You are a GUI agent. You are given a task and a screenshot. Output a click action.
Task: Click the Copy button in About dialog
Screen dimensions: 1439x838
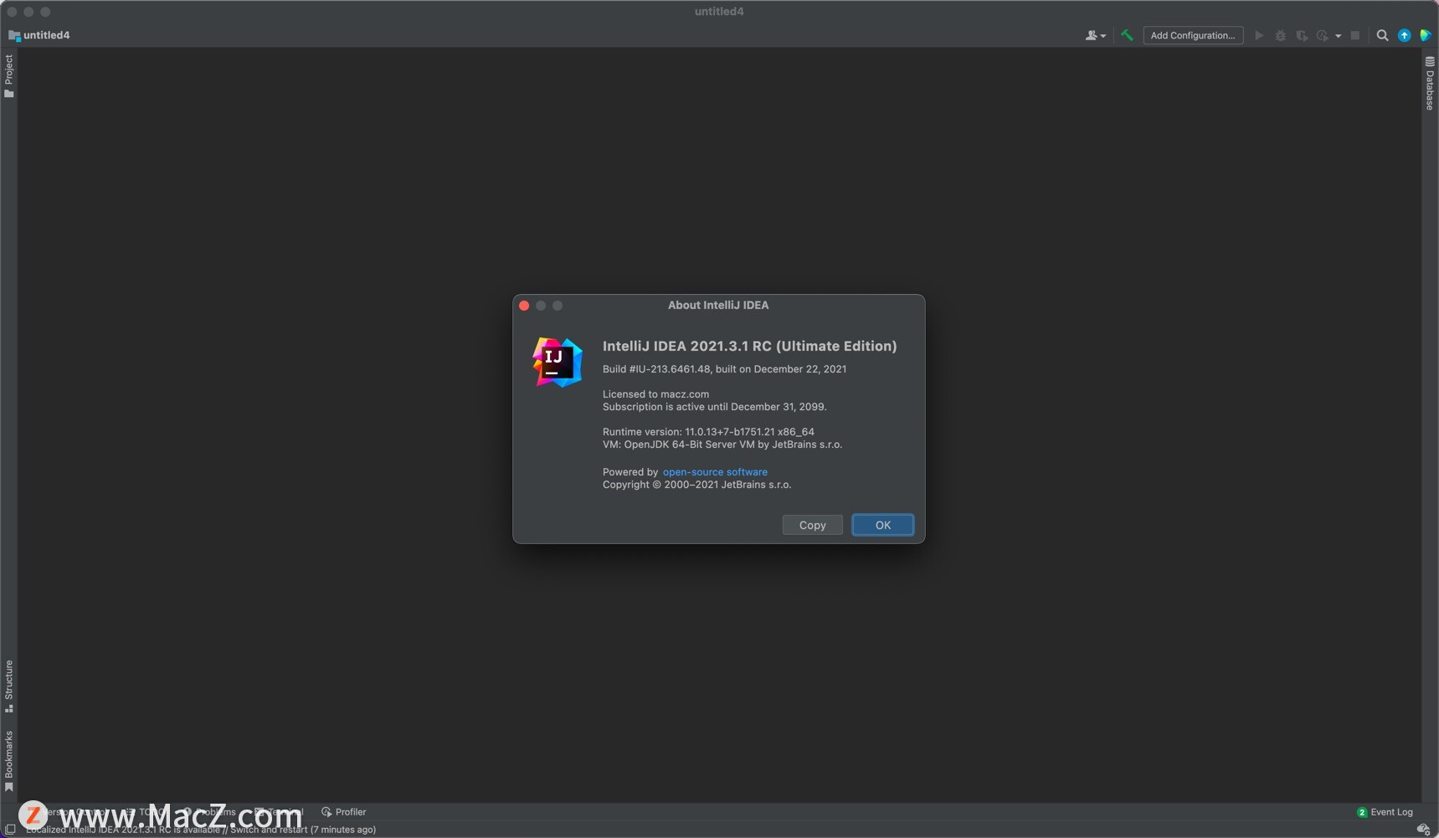pos(812,525)
